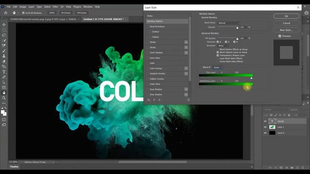Click the foreground color swatch
Image resolution: width=310 pixels, height=174 pixels.
(2, 112)
